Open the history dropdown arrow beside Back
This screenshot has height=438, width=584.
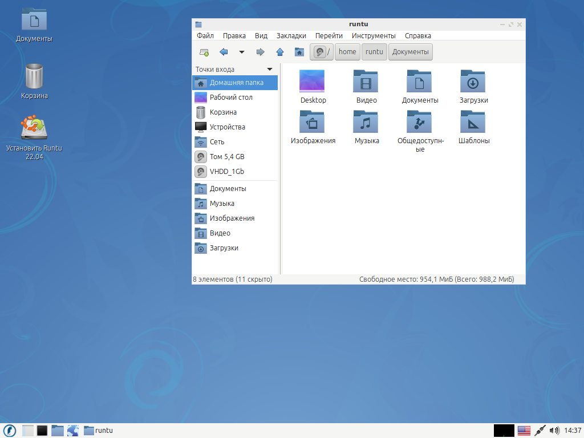pyautogui.click(x=241, y=52)
